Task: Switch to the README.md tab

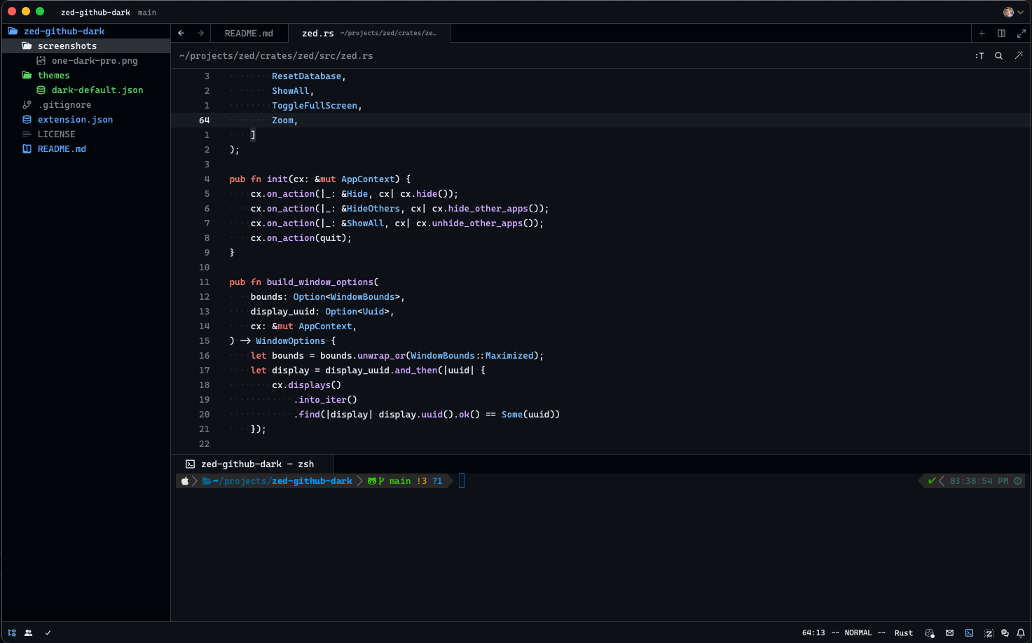Action: [x=249, y=32]
